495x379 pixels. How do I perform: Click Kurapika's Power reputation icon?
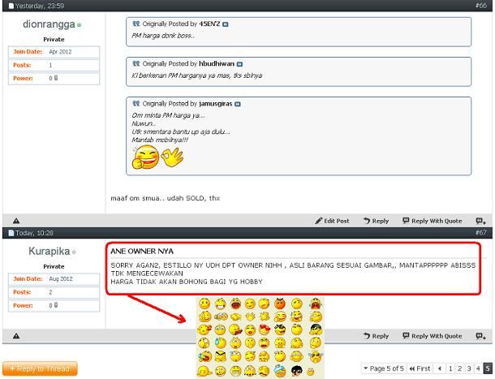(56, 305)
